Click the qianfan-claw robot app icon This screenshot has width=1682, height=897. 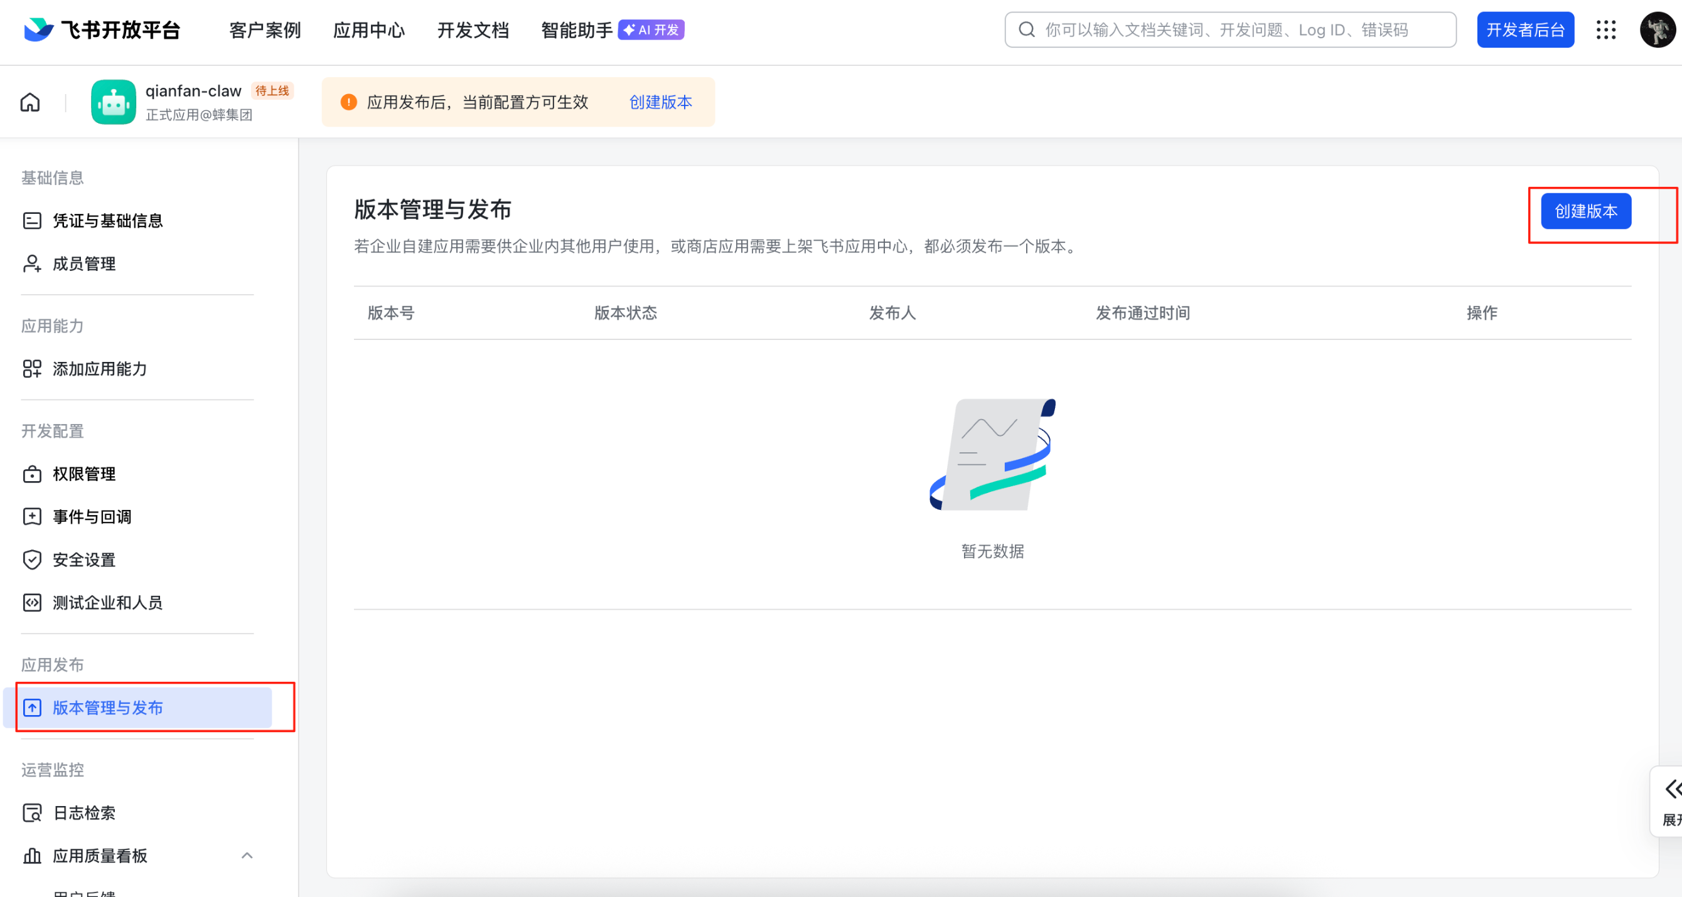click(114, 102)
